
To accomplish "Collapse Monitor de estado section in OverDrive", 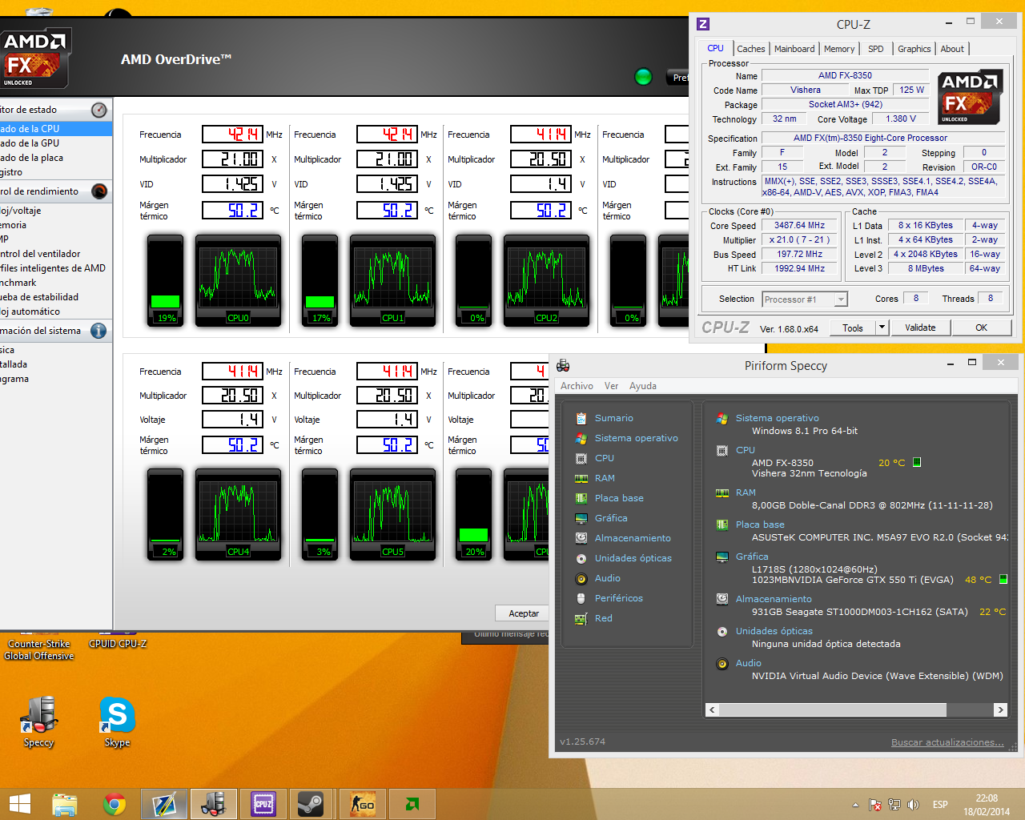I will tap(98, 110).
